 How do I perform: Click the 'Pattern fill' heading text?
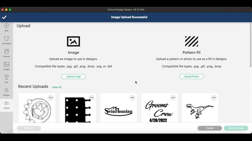(x=192, y=52)
